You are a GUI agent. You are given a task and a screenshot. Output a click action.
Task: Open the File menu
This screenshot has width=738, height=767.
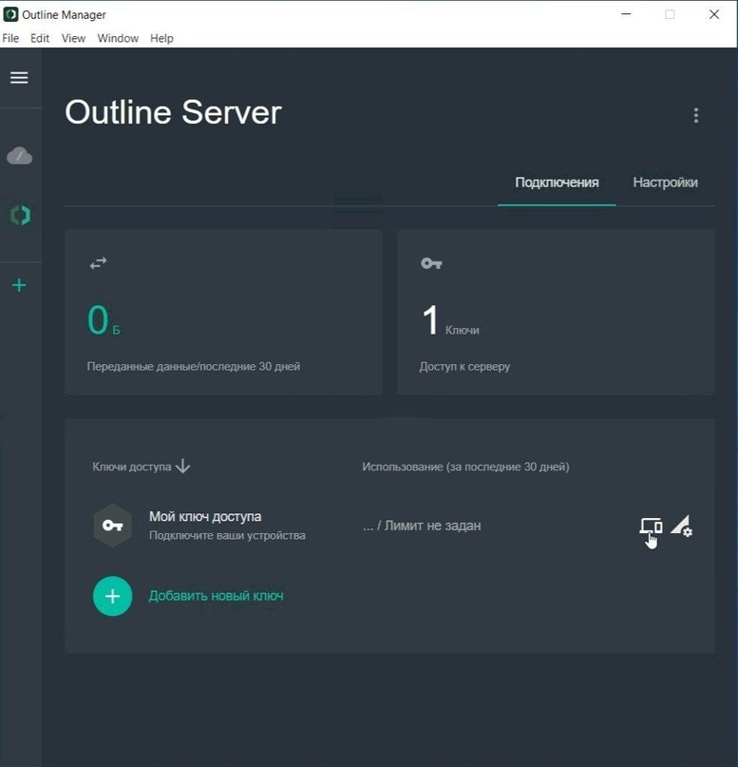(x=10, y=38)
